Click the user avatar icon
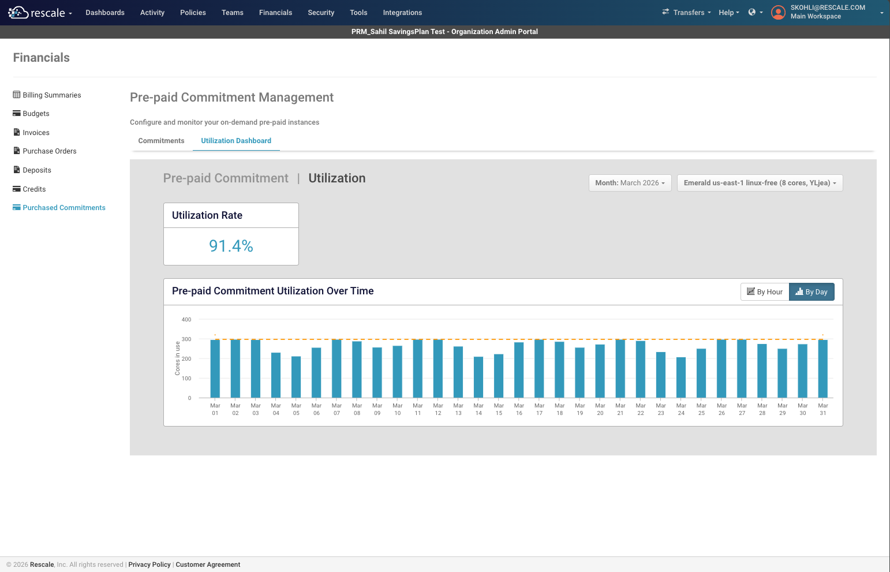Image resolution: width=890 pixels, height=572 pixels. click(x=779, y=12)
